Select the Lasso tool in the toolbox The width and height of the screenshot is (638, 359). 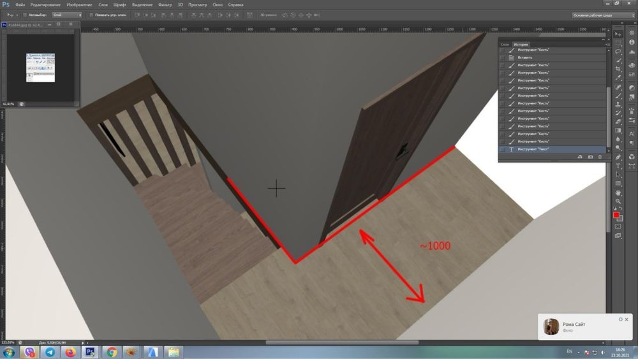618,52
